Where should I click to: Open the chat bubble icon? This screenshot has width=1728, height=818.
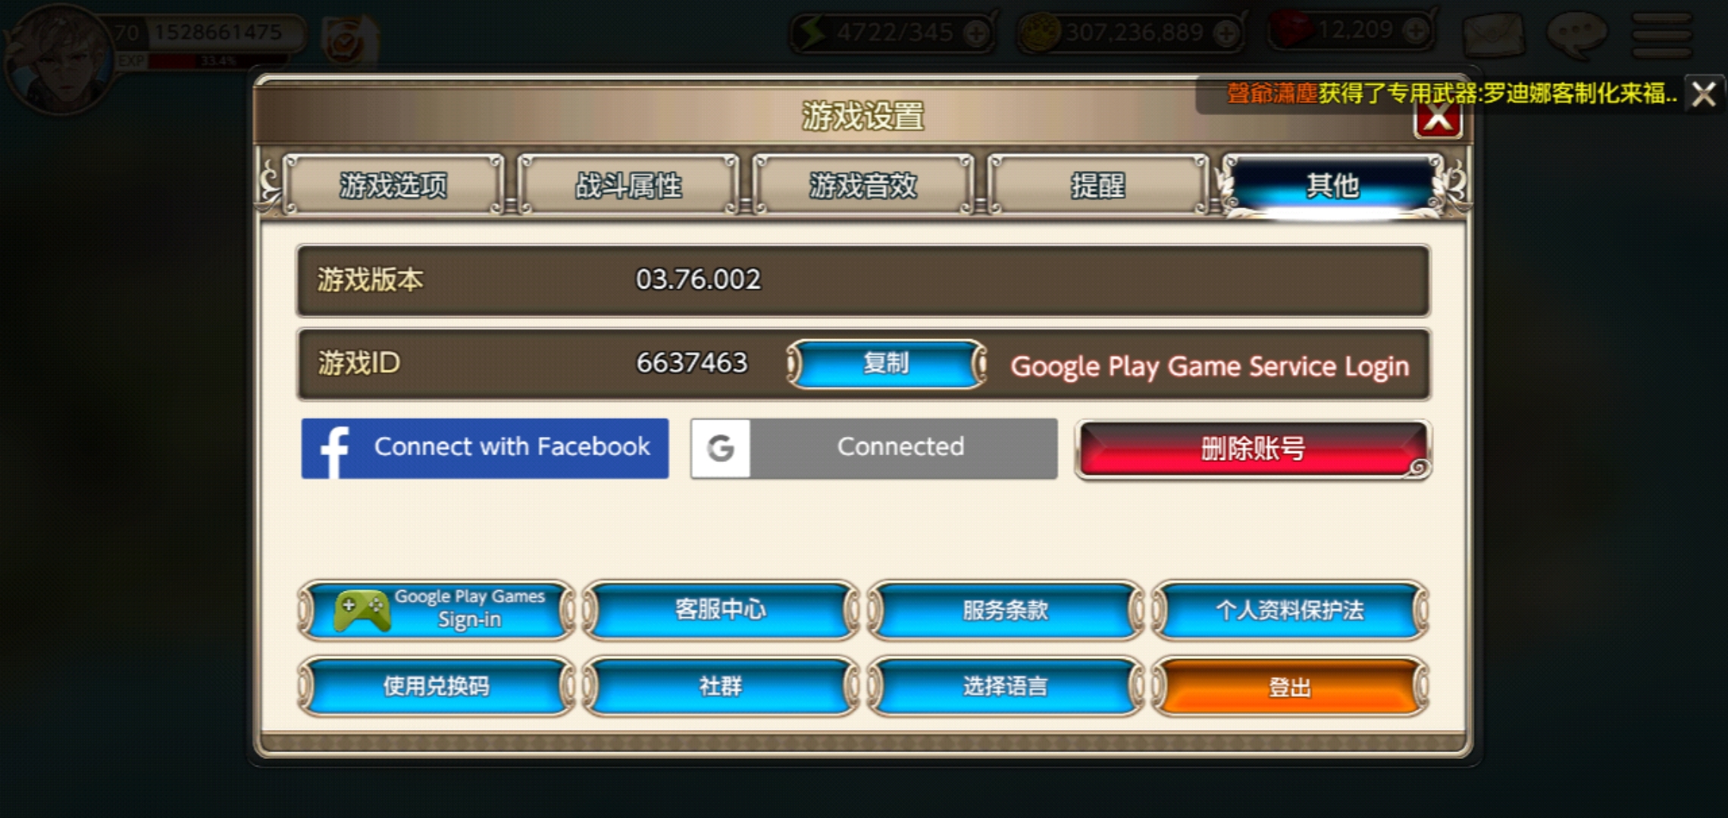[1577, 34]
